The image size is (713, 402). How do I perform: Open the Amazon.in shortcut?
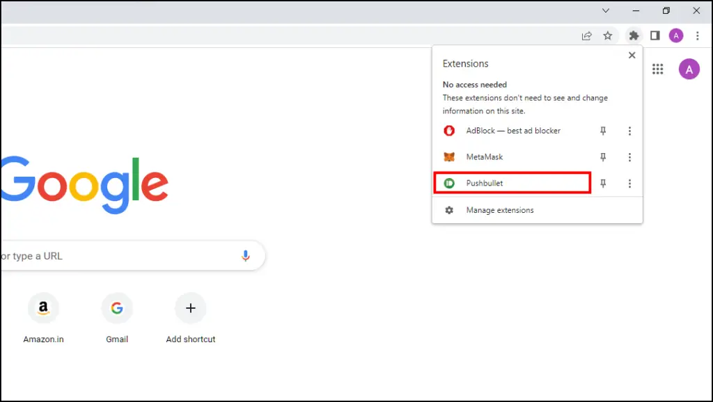pos(44,319)
